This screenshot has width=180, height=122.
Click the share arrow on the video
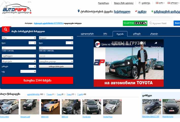click(x=156, y=43)
